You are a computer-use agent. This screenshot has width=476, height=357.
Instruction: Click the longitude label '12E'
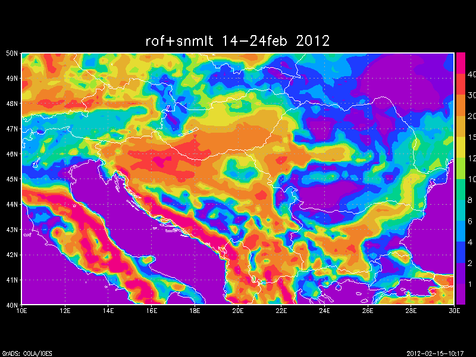point(65,311)
